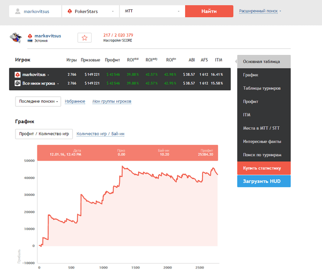Image resolution: width=322 pixels, height=270 pixels.
Task: Open Интересные факты sidebar item
Action: pyautogui.click(x=264, y=141)
